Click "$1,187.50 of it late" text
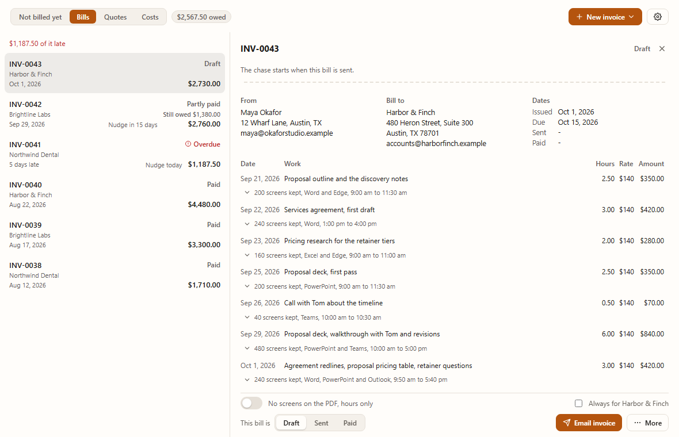The width and height of the screenshot is (679, 437). coord(37,43)
